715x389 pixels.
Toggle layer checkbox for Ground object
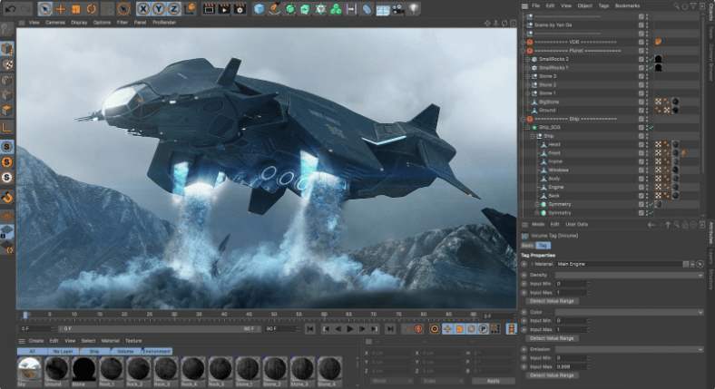642,111
